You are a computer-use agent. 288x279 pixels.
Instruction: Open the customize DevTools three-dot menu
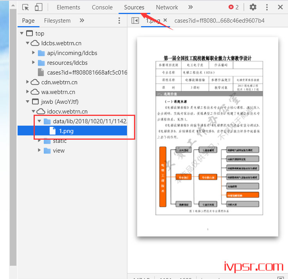point(267,7)
